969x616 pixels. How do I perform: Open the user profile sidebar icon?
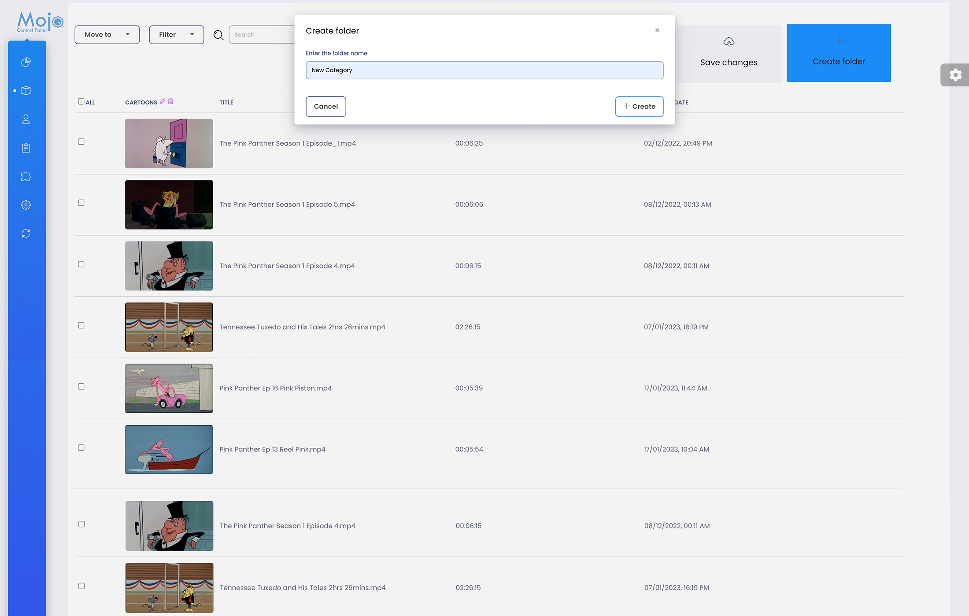coord(26,119)
